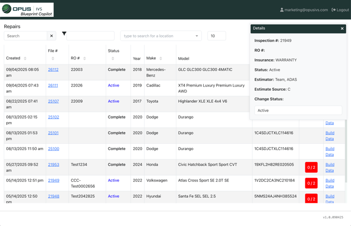This screenshot has height=226, width=351.
Task: Sort by the Created column arrows
Action: pyautogui.click(x=25, y=59)
